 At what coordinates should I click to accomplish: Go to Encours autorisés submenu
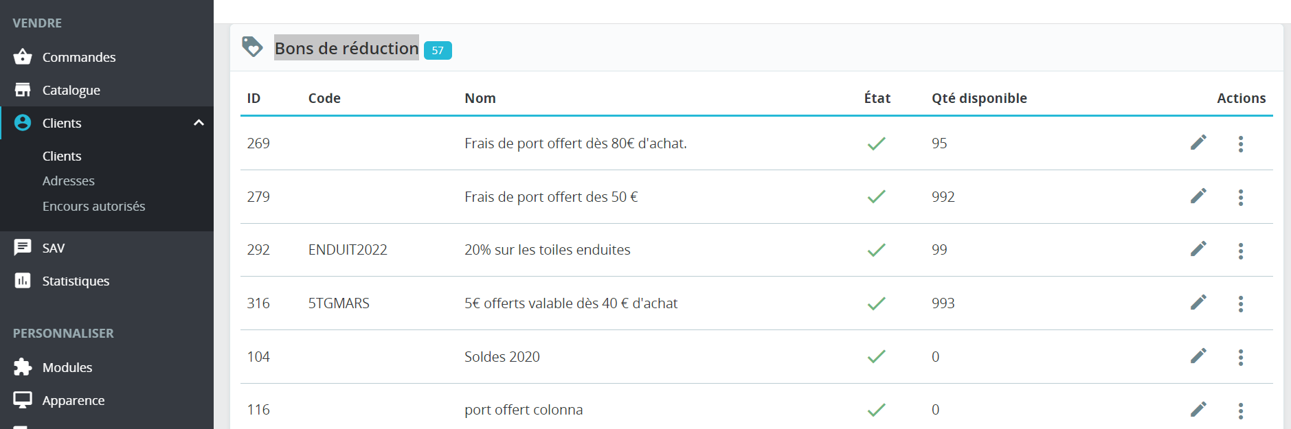coord(93,206)
